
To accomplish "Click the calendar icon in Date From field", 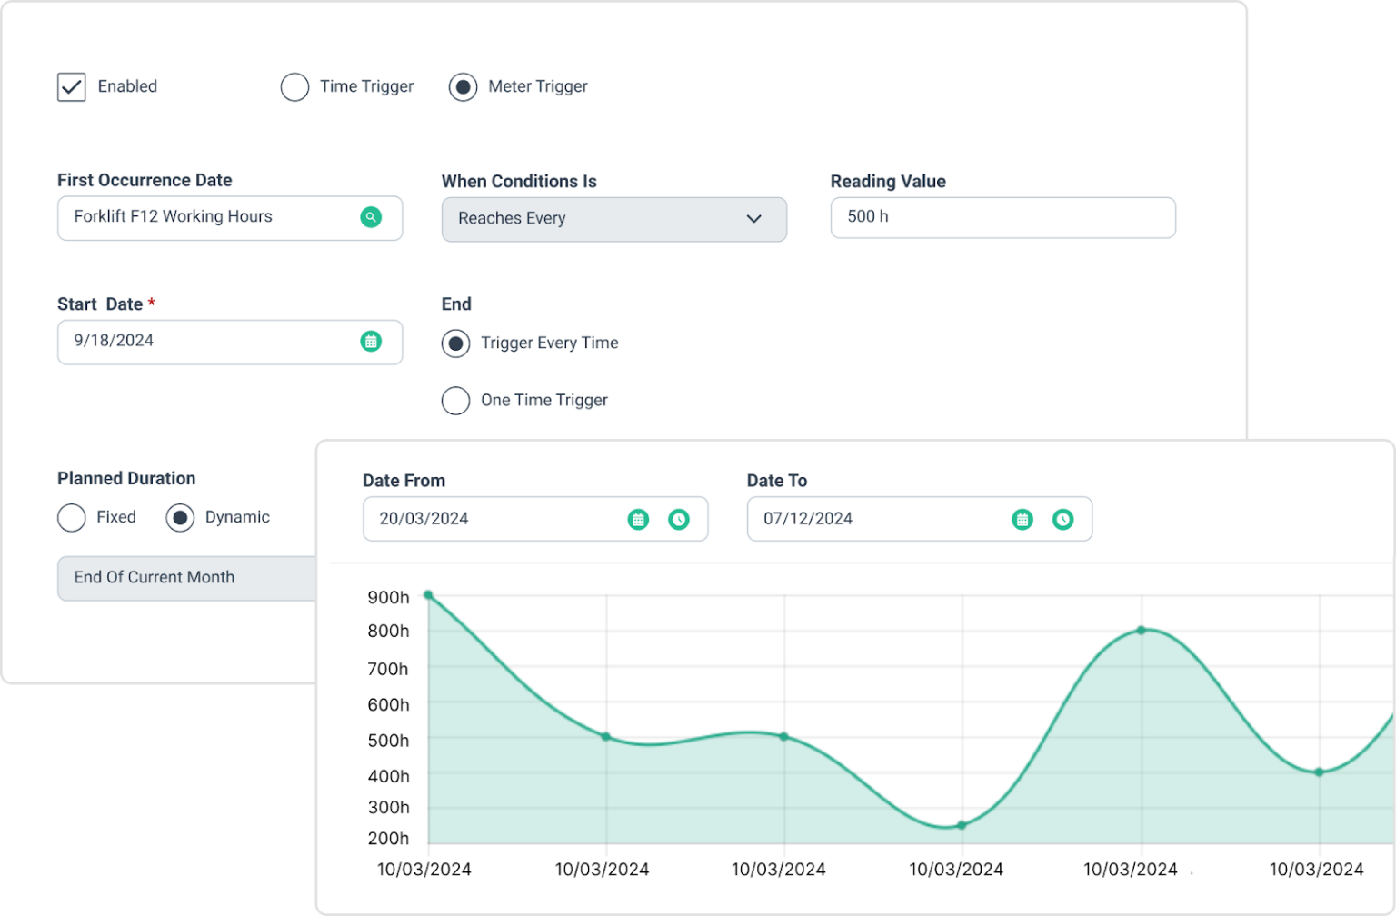I will pos(639,519).
